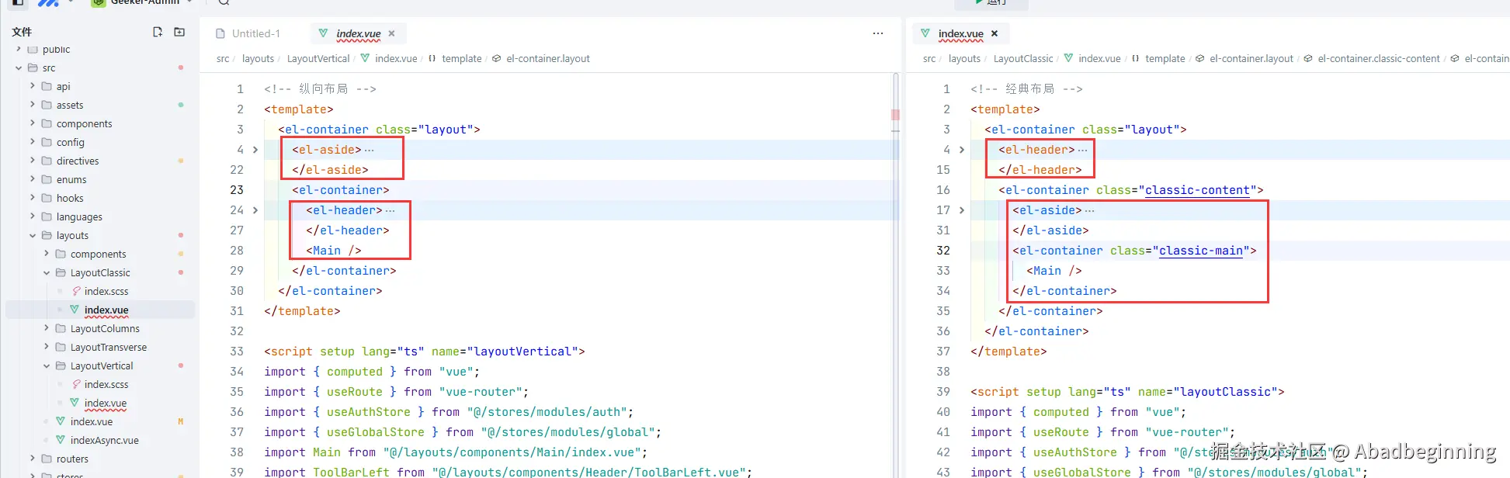Click the template symbol icon in left breadcrumb
1510x478 pixels.
click(x=432, y=58)
